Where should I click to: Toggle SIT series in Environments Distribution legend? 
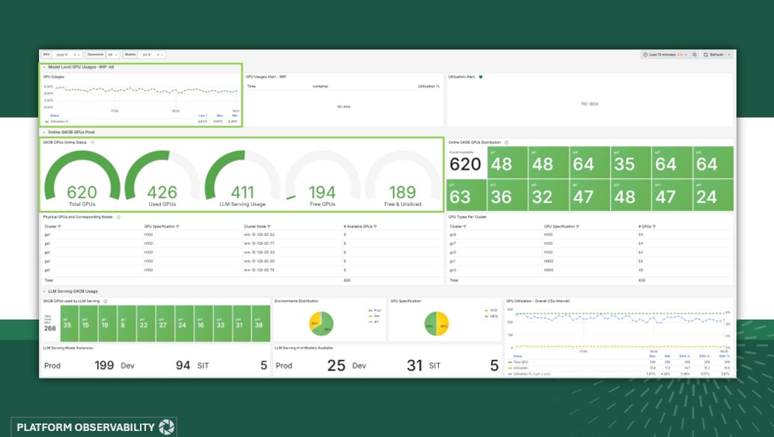click(x=374, y=322)
